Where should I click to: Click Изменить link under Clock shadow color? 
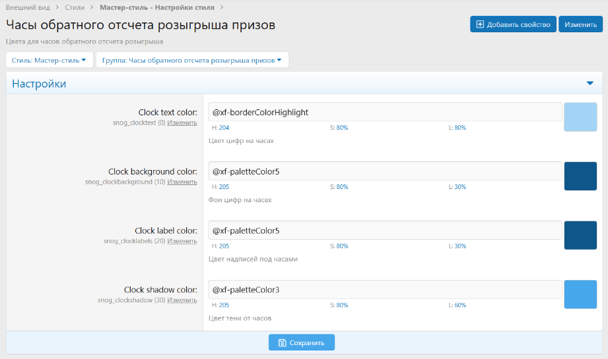pos(182,300)
